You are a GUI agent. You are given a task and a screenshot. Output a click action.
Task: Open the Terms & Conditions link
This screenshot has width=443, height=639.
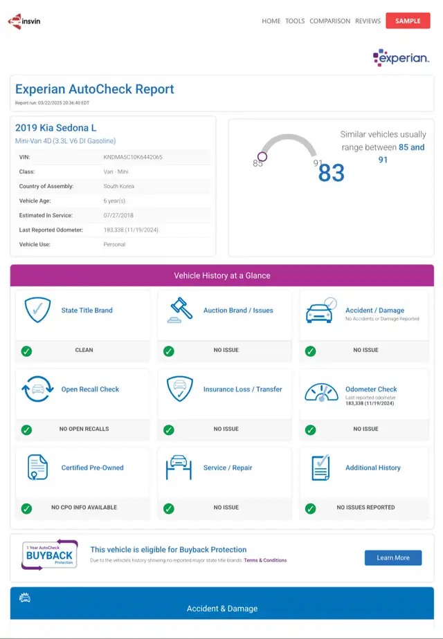pyautogui.click(x=265, y=560)
